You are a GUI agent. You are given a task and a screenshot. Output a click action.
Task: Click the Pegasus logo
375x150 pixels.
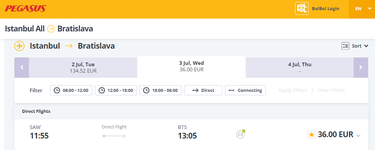tap(25, 8)
